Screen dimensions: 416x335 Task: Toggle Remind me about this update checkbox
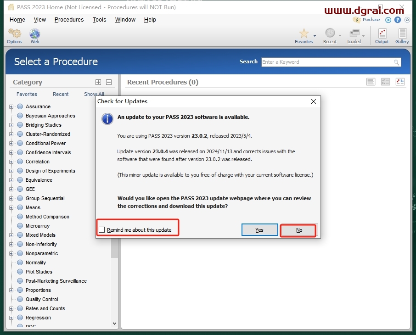101,230
